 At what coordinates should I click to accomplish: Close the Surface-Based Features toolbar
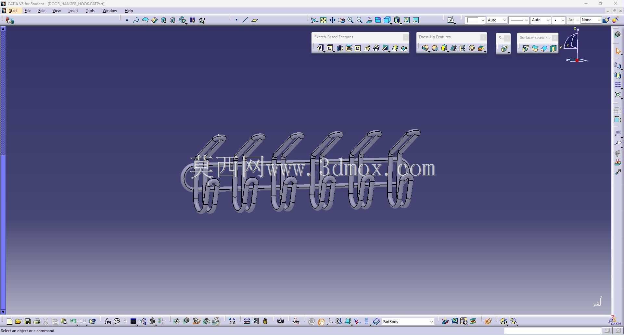pyautogui.click(x=555, y=38)
